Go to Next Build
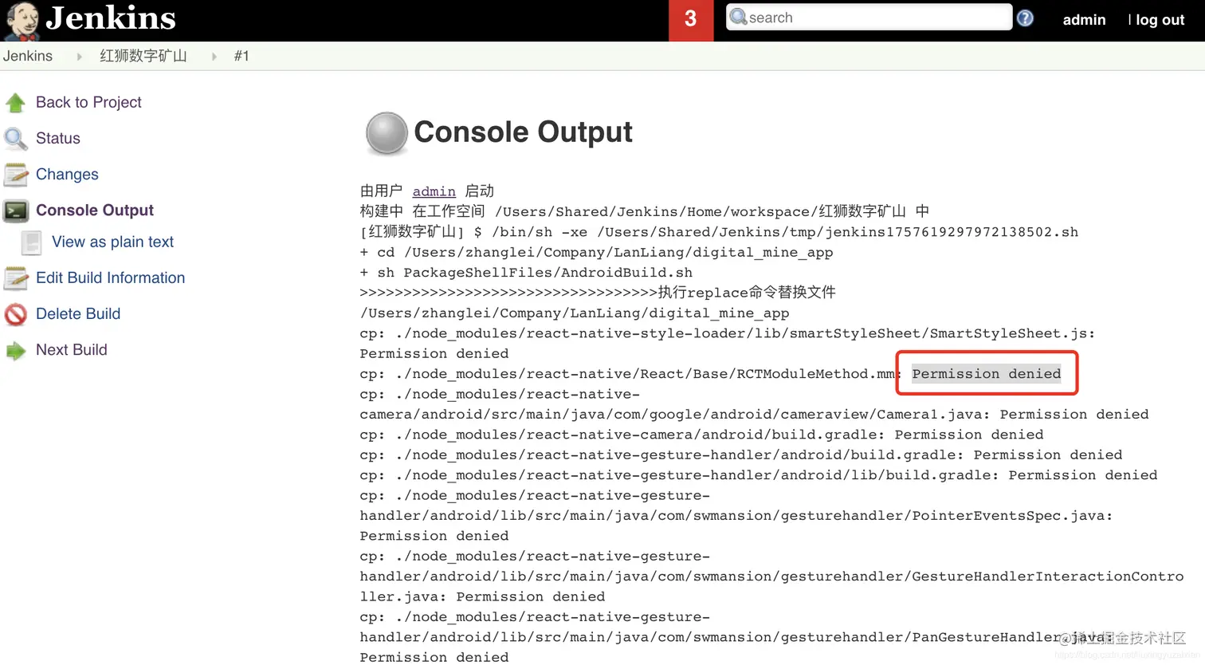 click(71, 349)
